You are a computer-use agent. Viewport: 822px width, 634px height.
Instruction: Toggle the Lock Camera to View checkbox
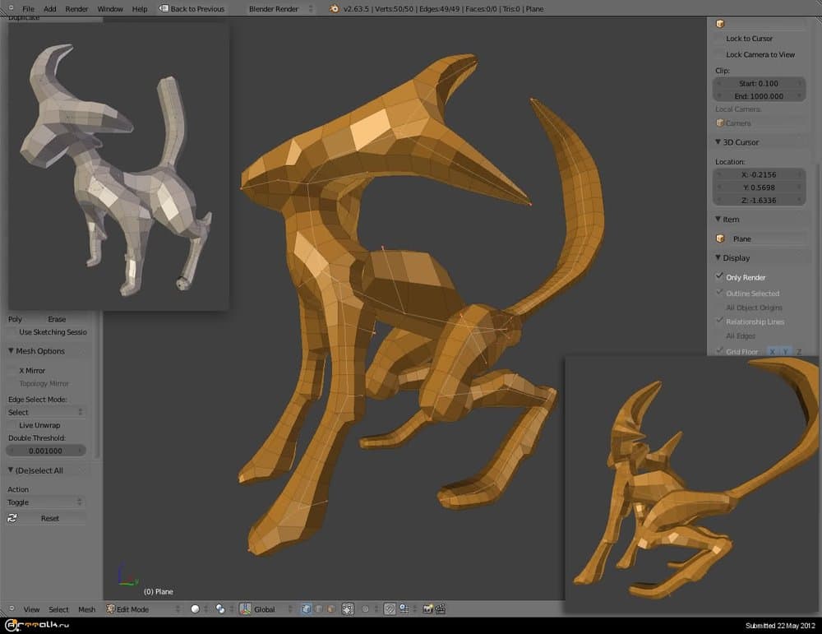click(719, 54)
